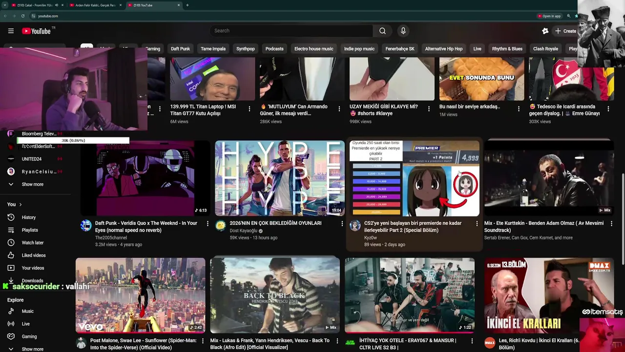Open more options for Ete Kurttekin mix
Screen dimensions: 625x352
(612, 223)
